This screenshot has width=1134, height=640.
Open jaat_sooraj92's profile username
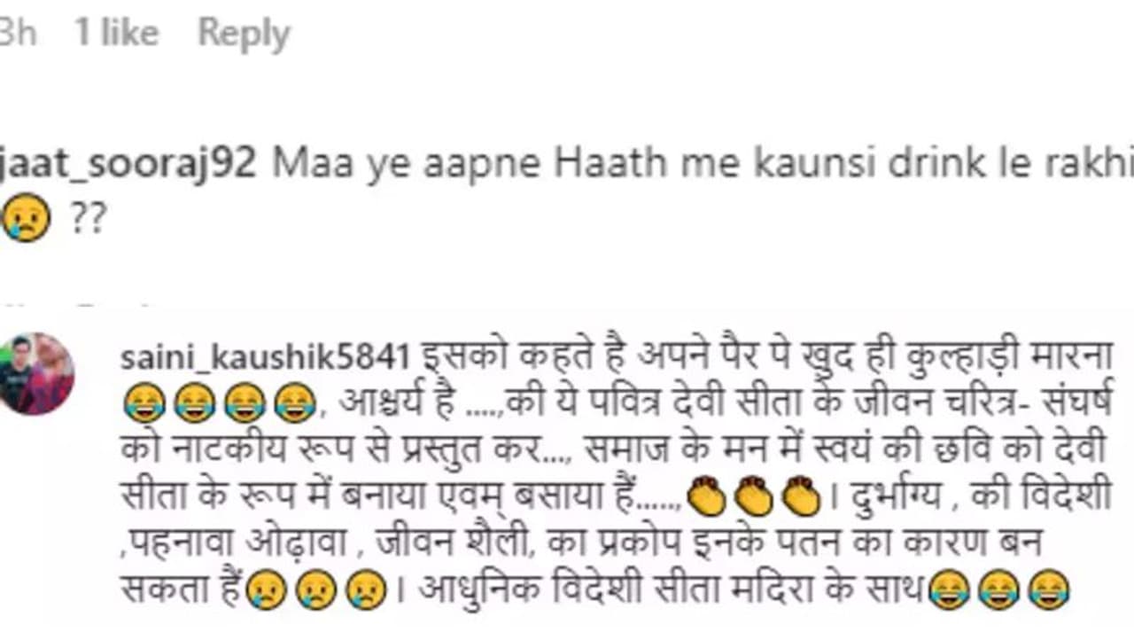click(x=129, y=165)
